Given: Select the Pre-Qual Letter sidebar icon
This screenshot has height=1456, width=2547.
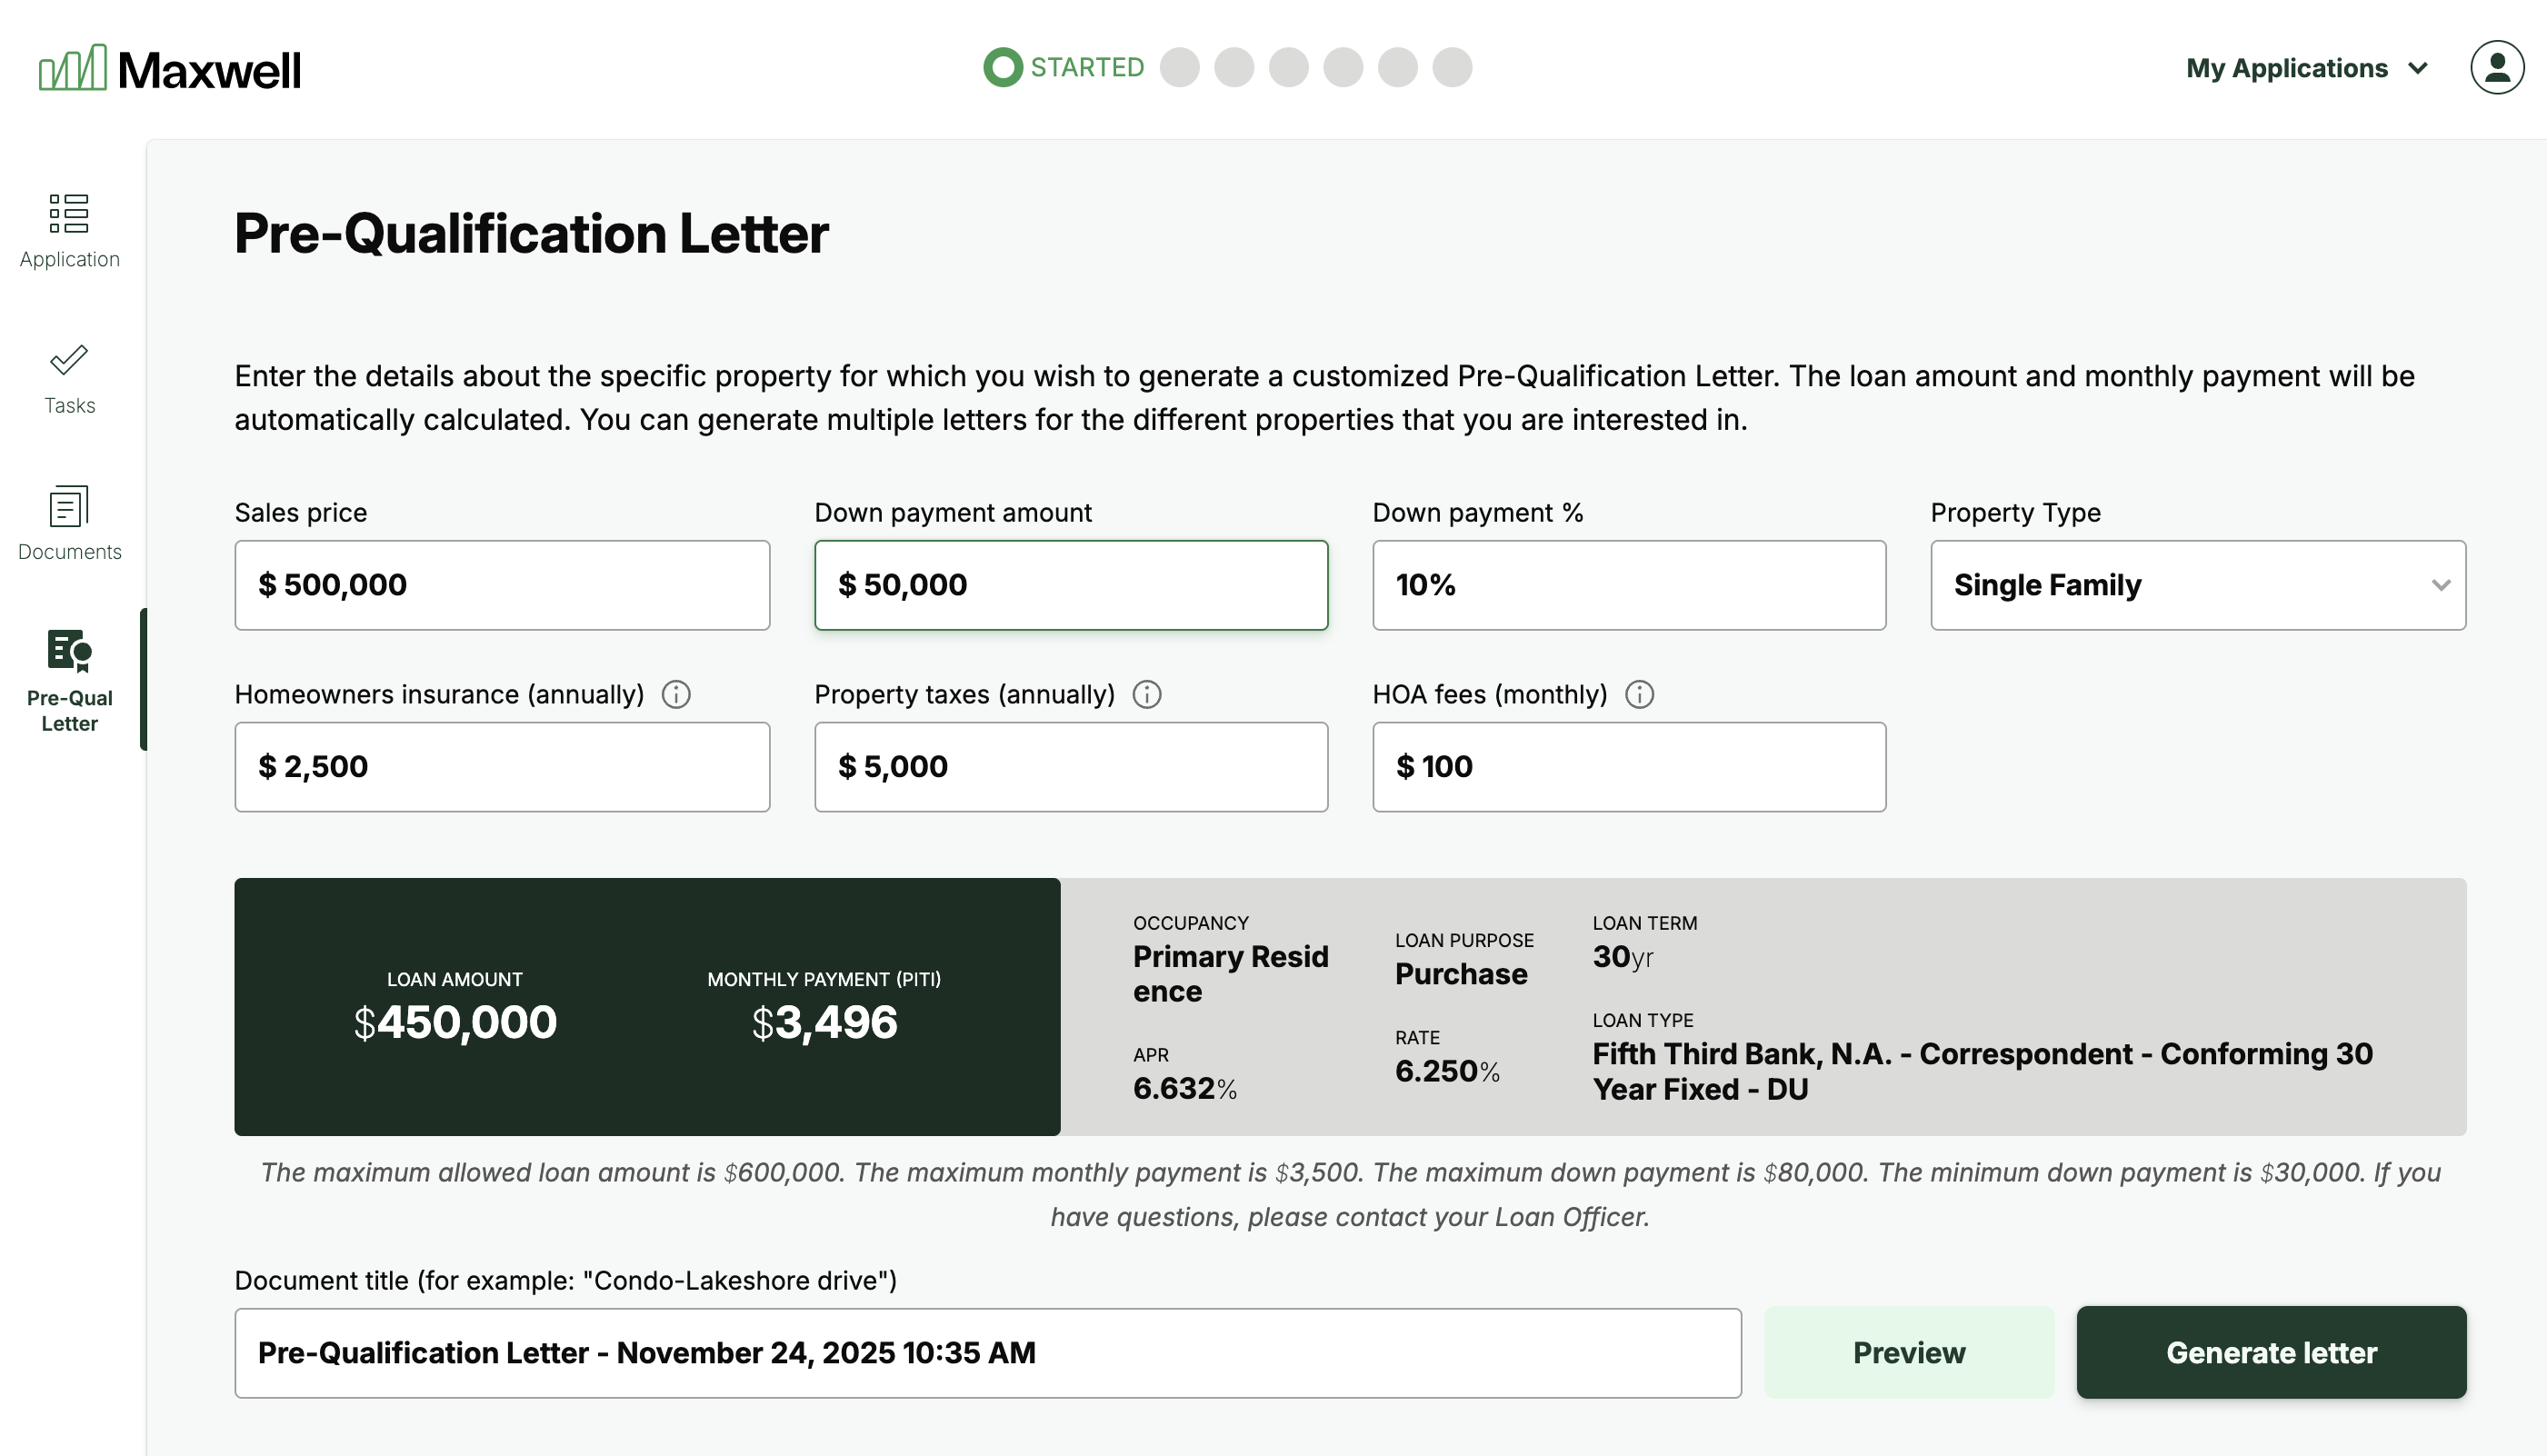Looking at the screenshot, I should [69, 651].
